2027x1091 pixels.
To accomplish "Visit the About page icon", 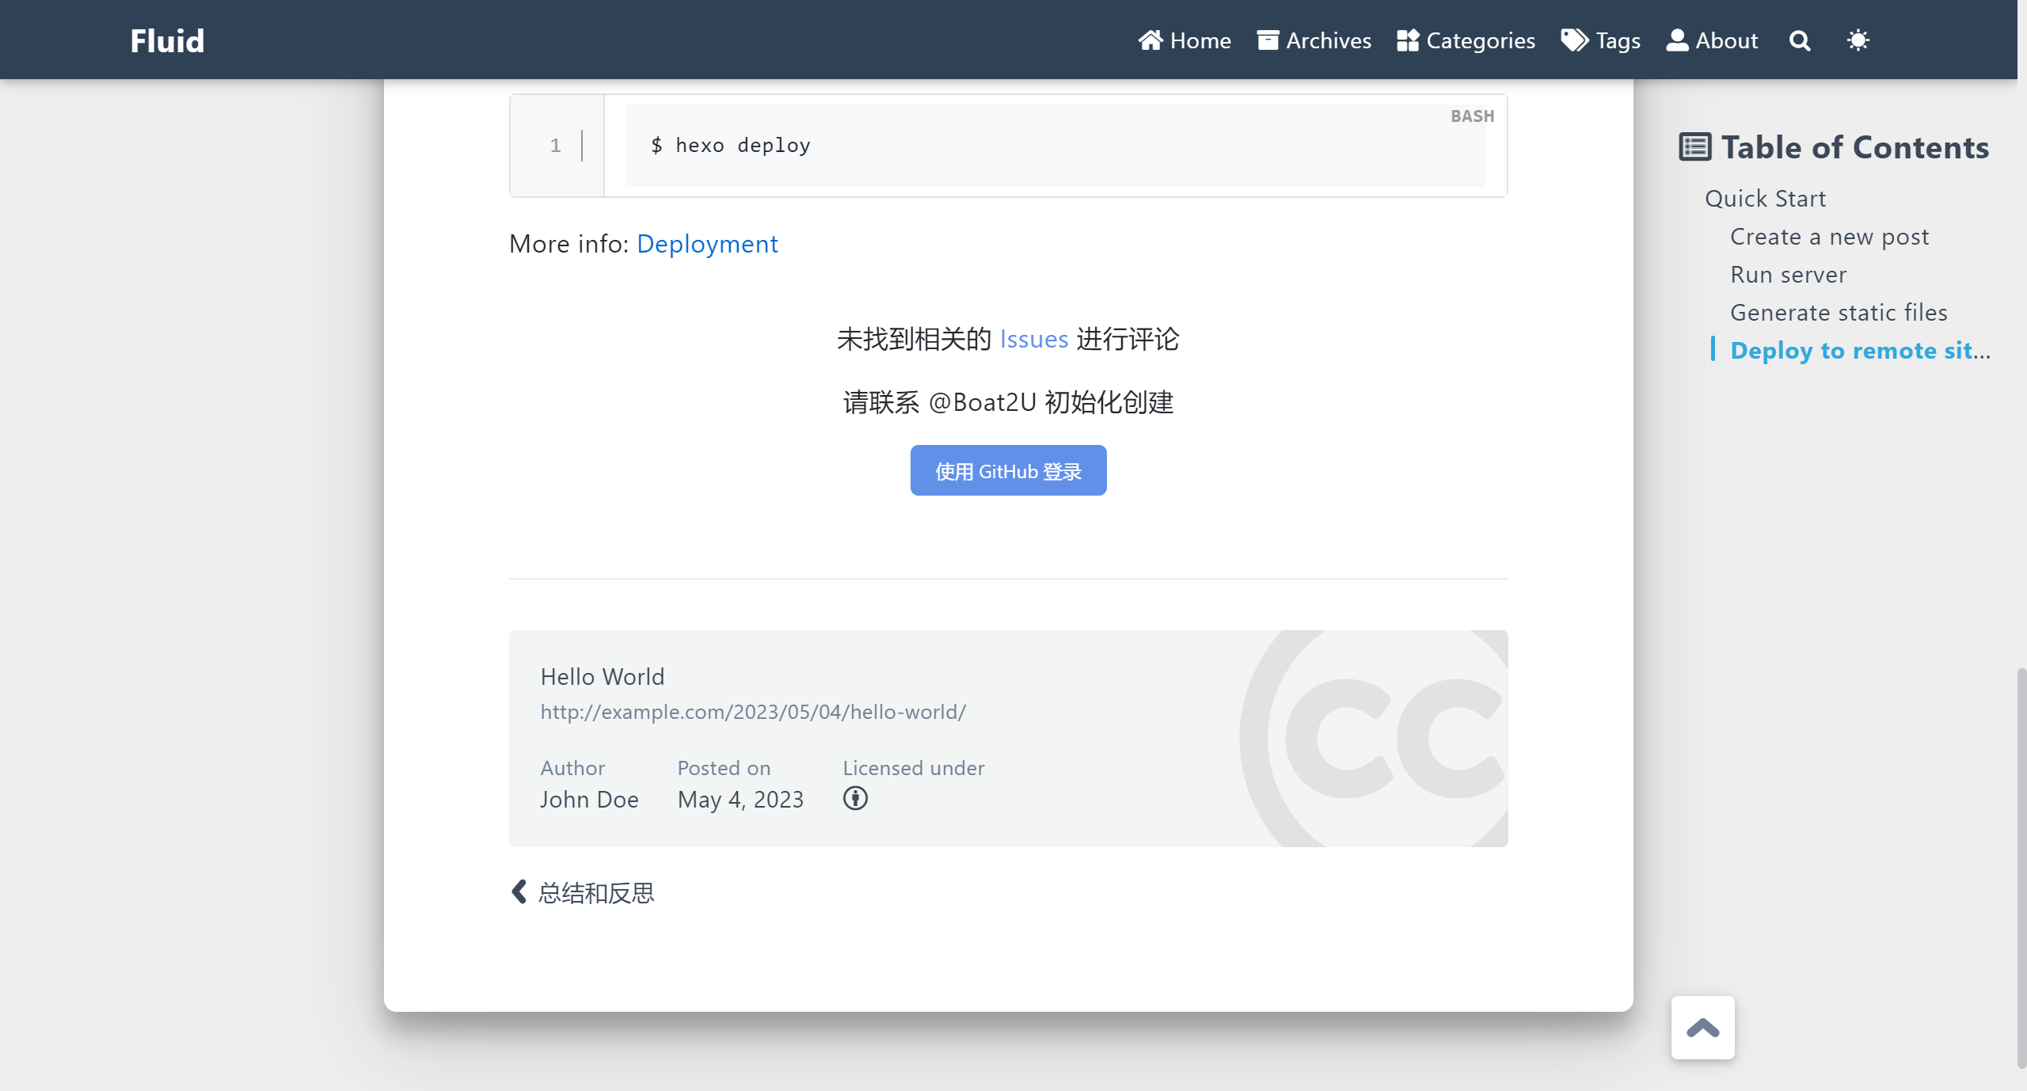I will coord(1676,39).
